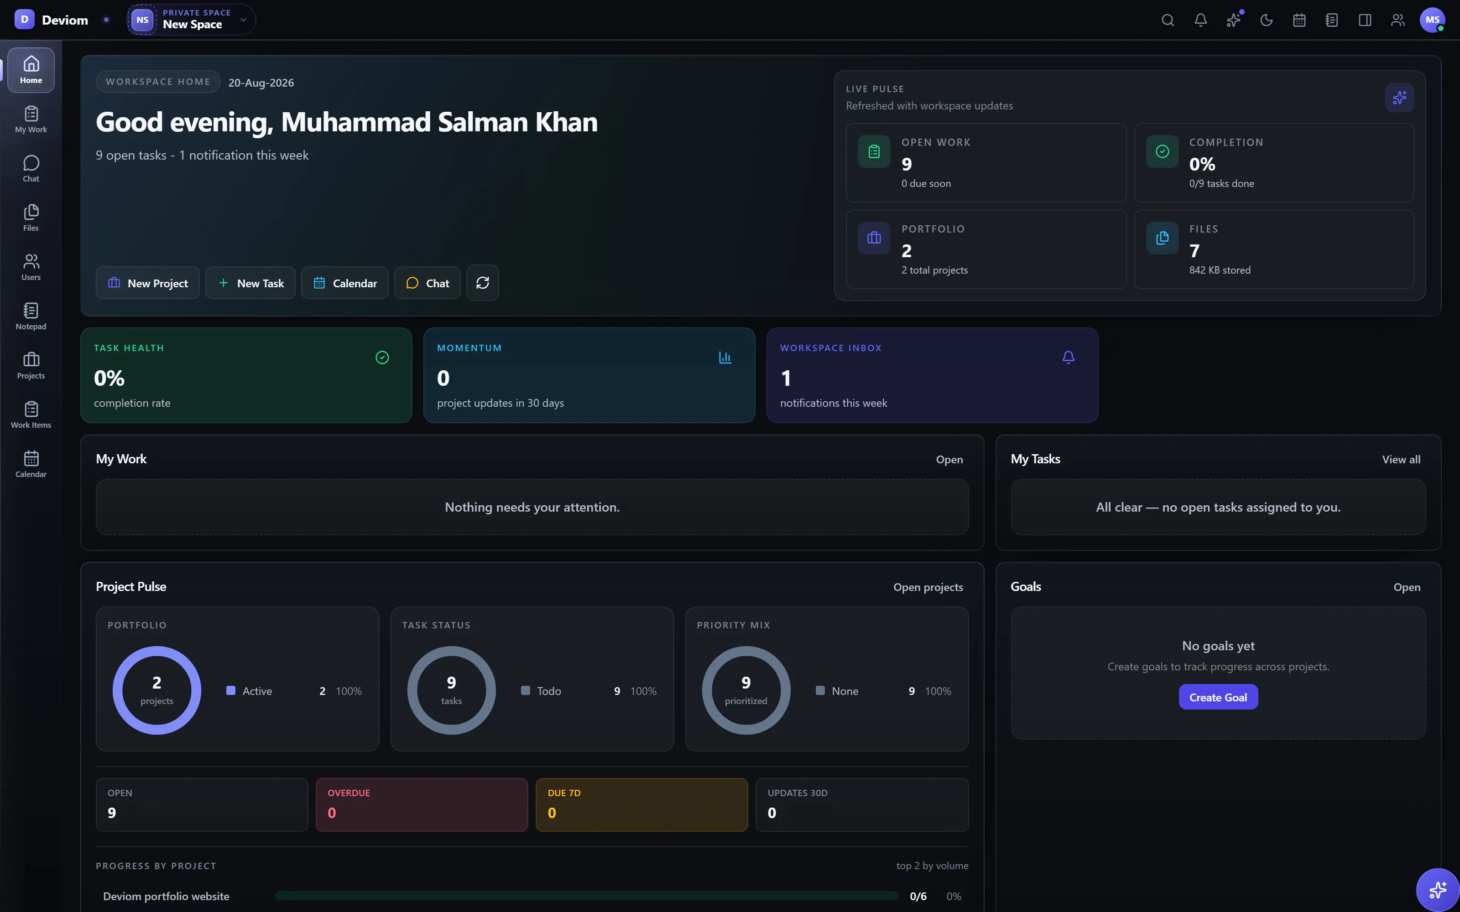Screen dimensions: 1460x912
Task: Click the Active legend color swatch
Action: coord(230,691)
